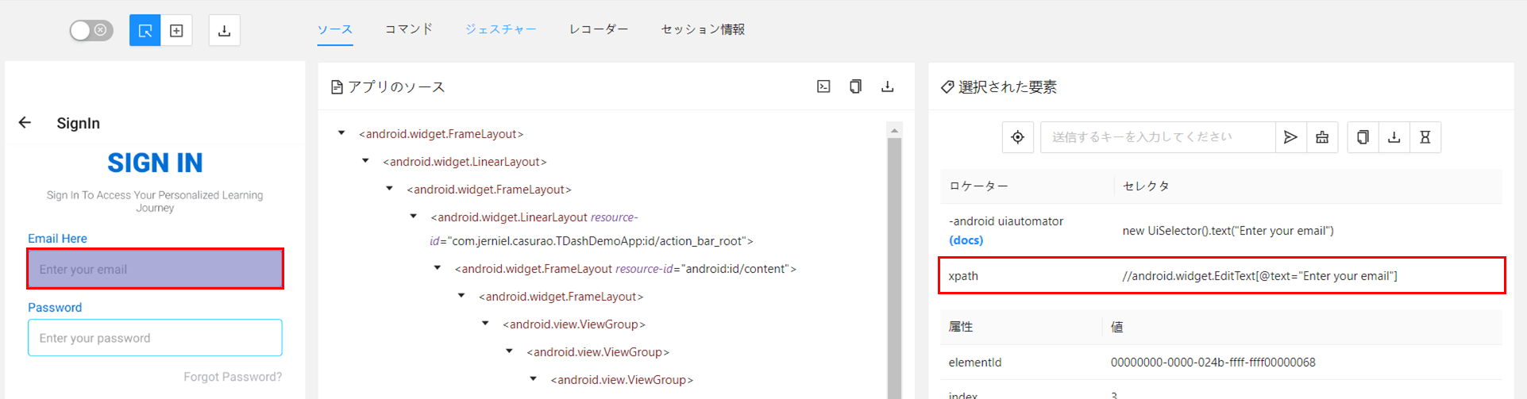
Task: Download the app source XML file
Action: coord(887,86)
